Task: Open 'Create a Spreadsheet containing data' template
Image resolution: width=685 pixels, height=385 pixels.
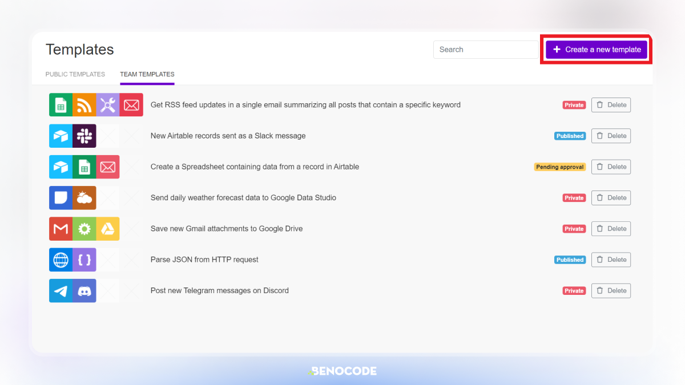Action: [x=255, y=167]
